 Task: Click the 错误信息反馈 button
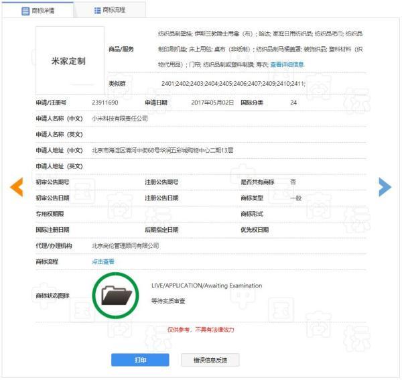pos(210,360)
